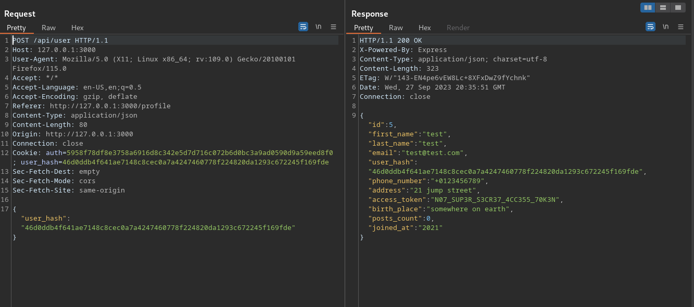
Task: Toggle word wrap in the Request panel
Action: click(303, 27)
